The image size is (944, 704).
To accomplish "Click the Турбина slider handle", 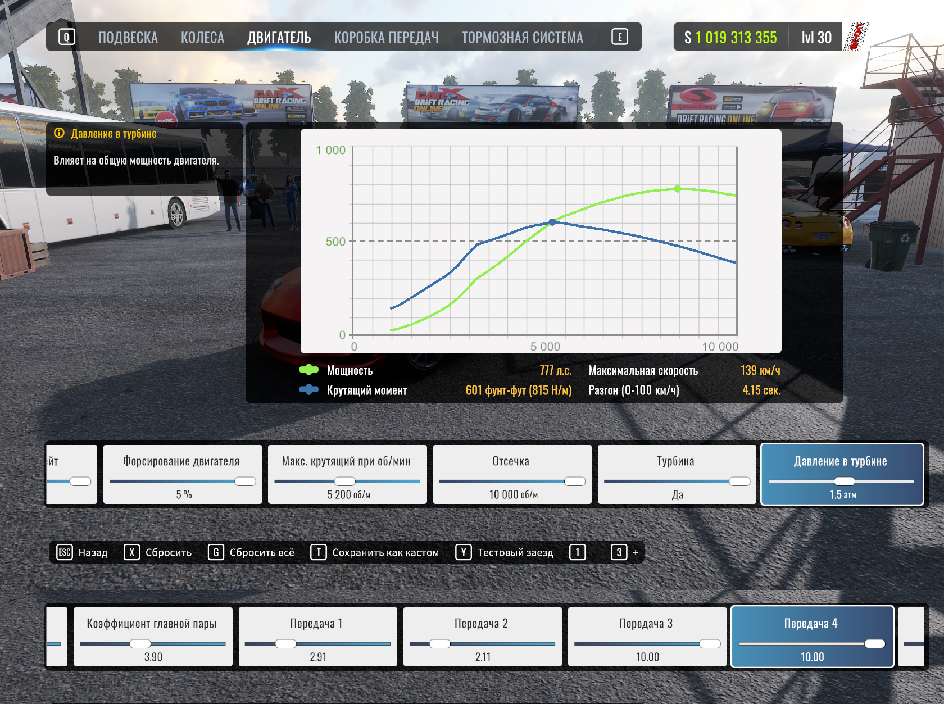I will click(739, 482).
